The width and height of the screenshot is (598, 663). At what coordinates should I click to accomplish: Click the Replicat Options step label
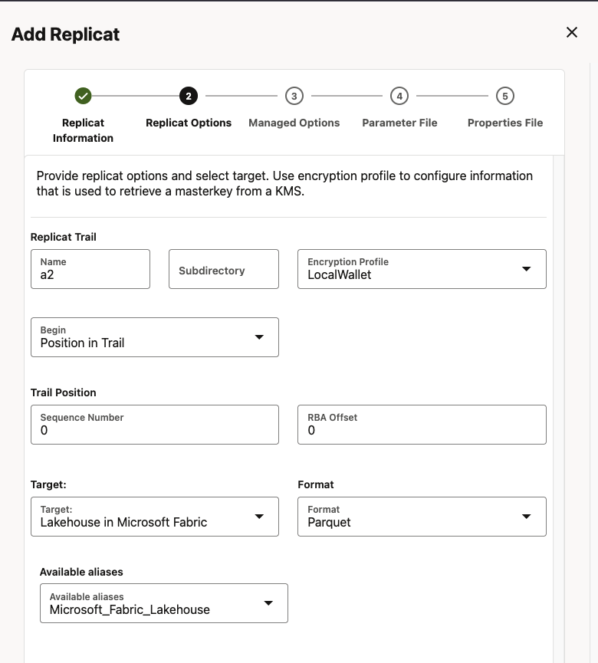189,123
